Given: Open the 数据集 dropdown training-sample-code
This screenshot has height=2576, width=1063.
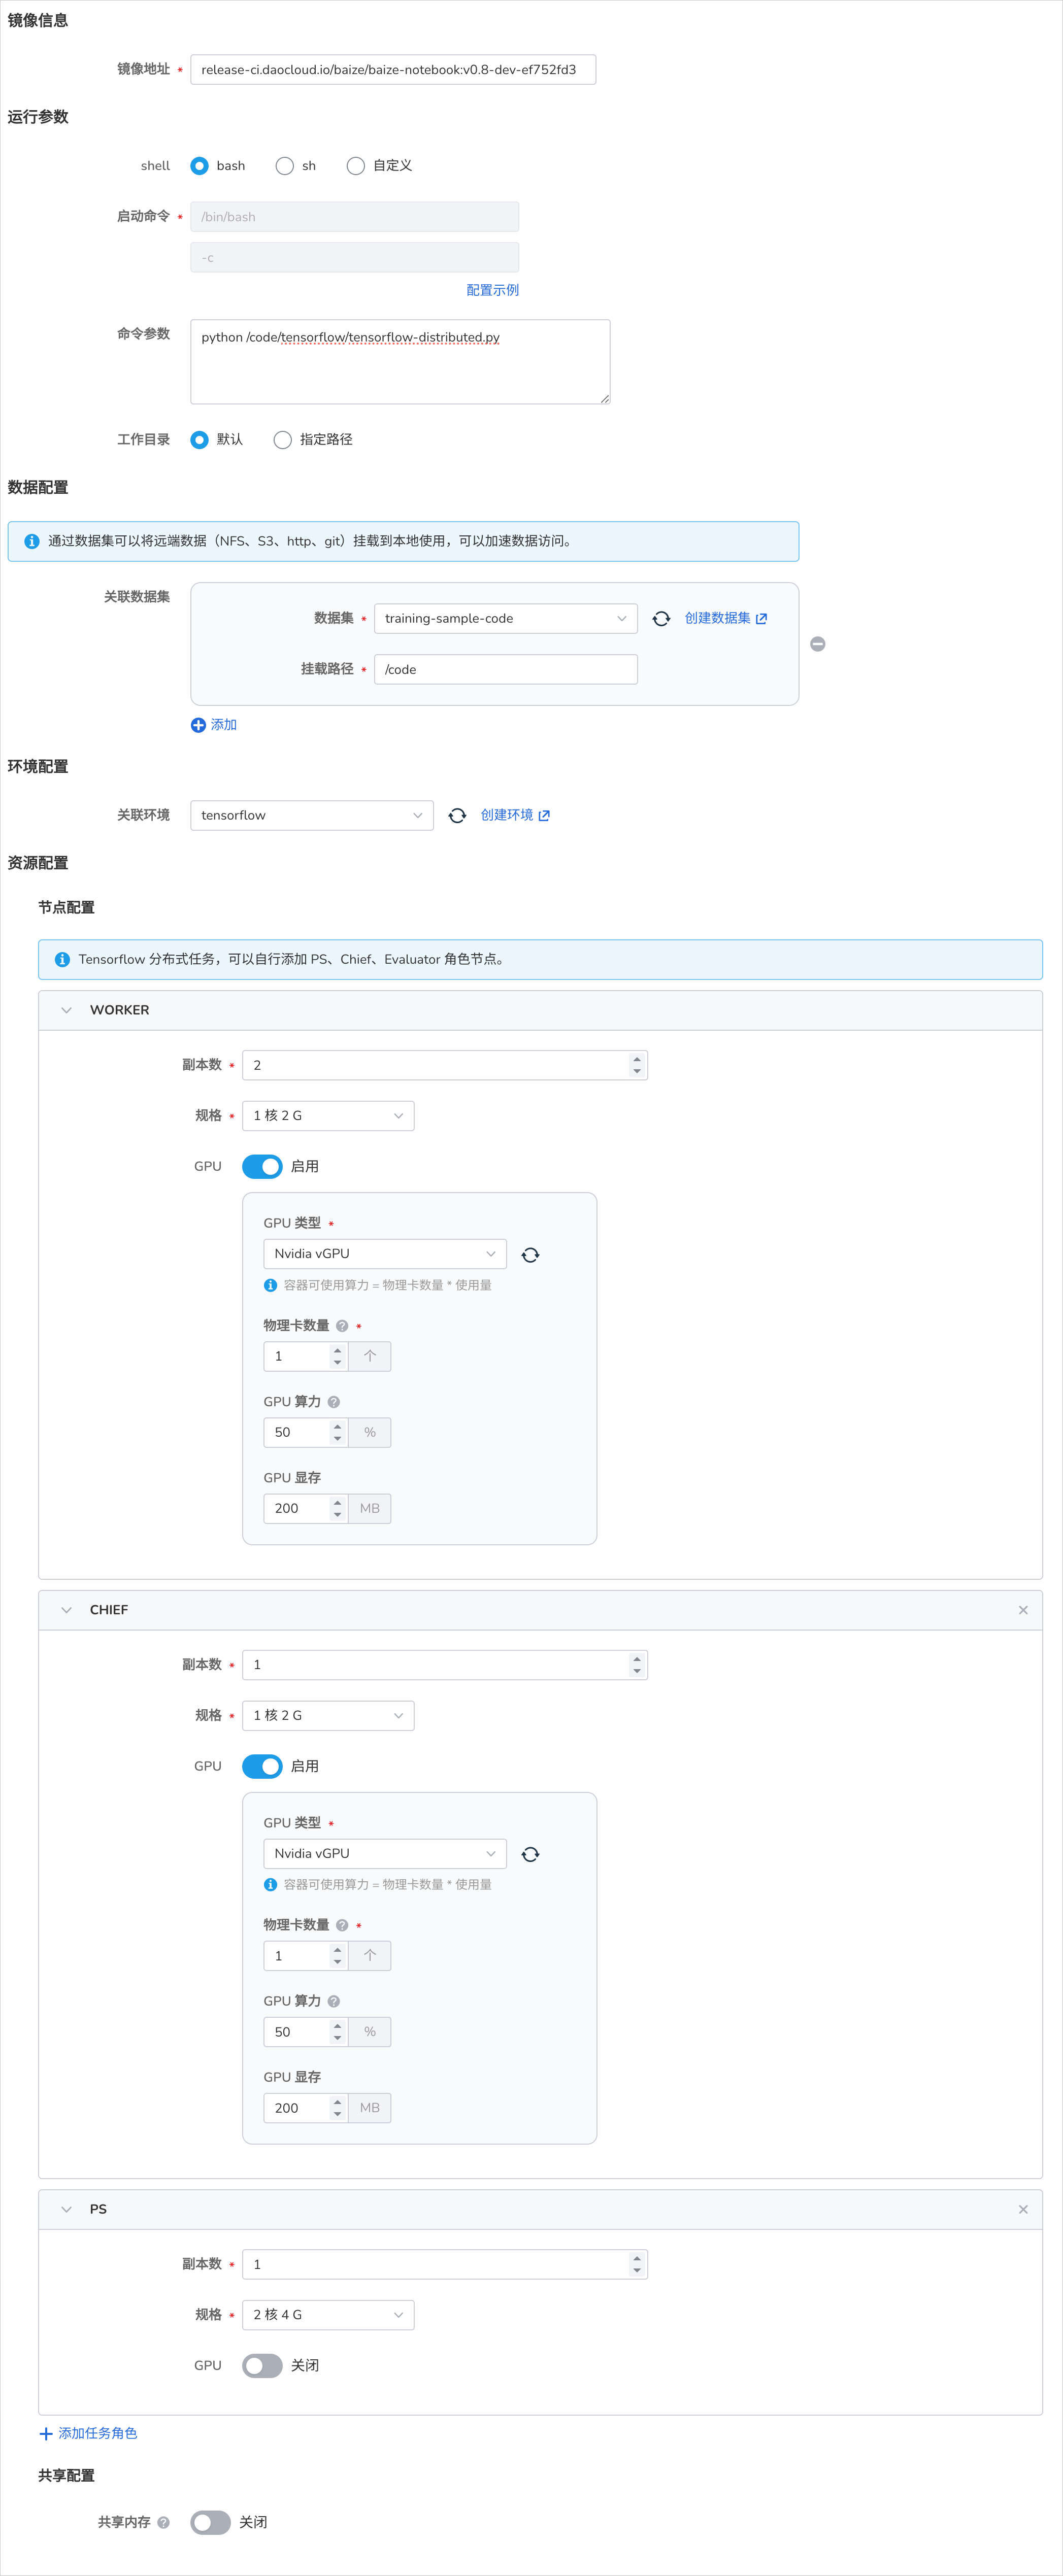Looking at the screenshot, I should [x=506, y=619].
